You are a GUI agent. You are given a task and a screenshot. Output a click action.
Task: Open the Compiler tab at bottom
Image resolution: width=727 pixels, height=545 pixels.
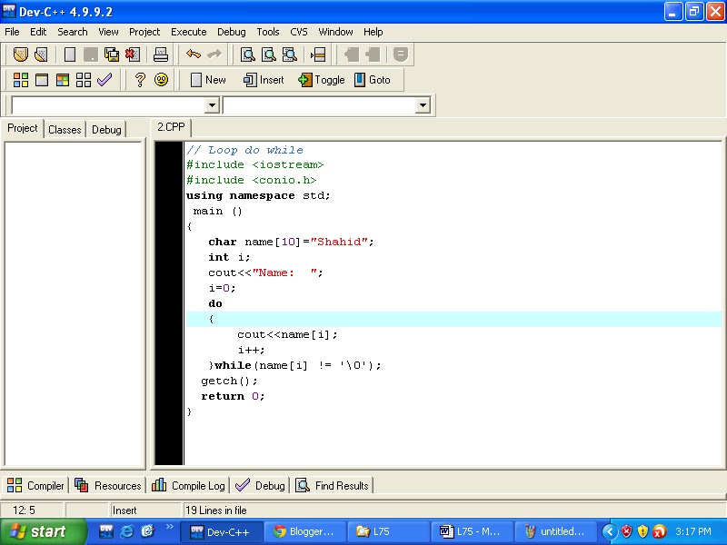(35, 485)
